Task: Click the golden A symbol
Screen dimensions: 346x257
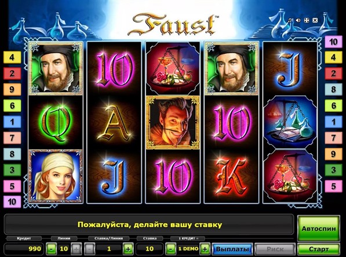Action: (x=114, y=123)
